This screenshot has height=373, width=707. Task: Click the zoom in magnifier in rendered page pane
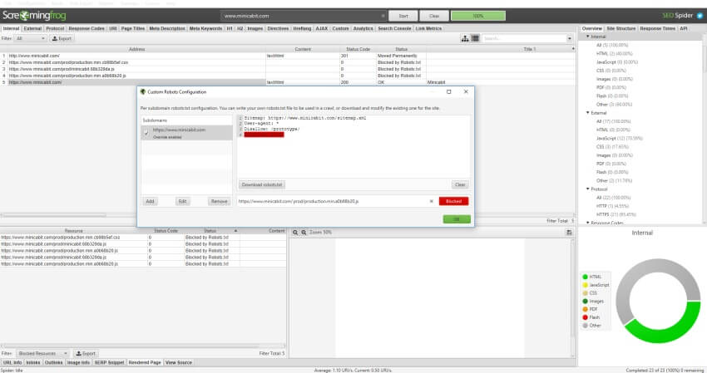tap(295, 233)
